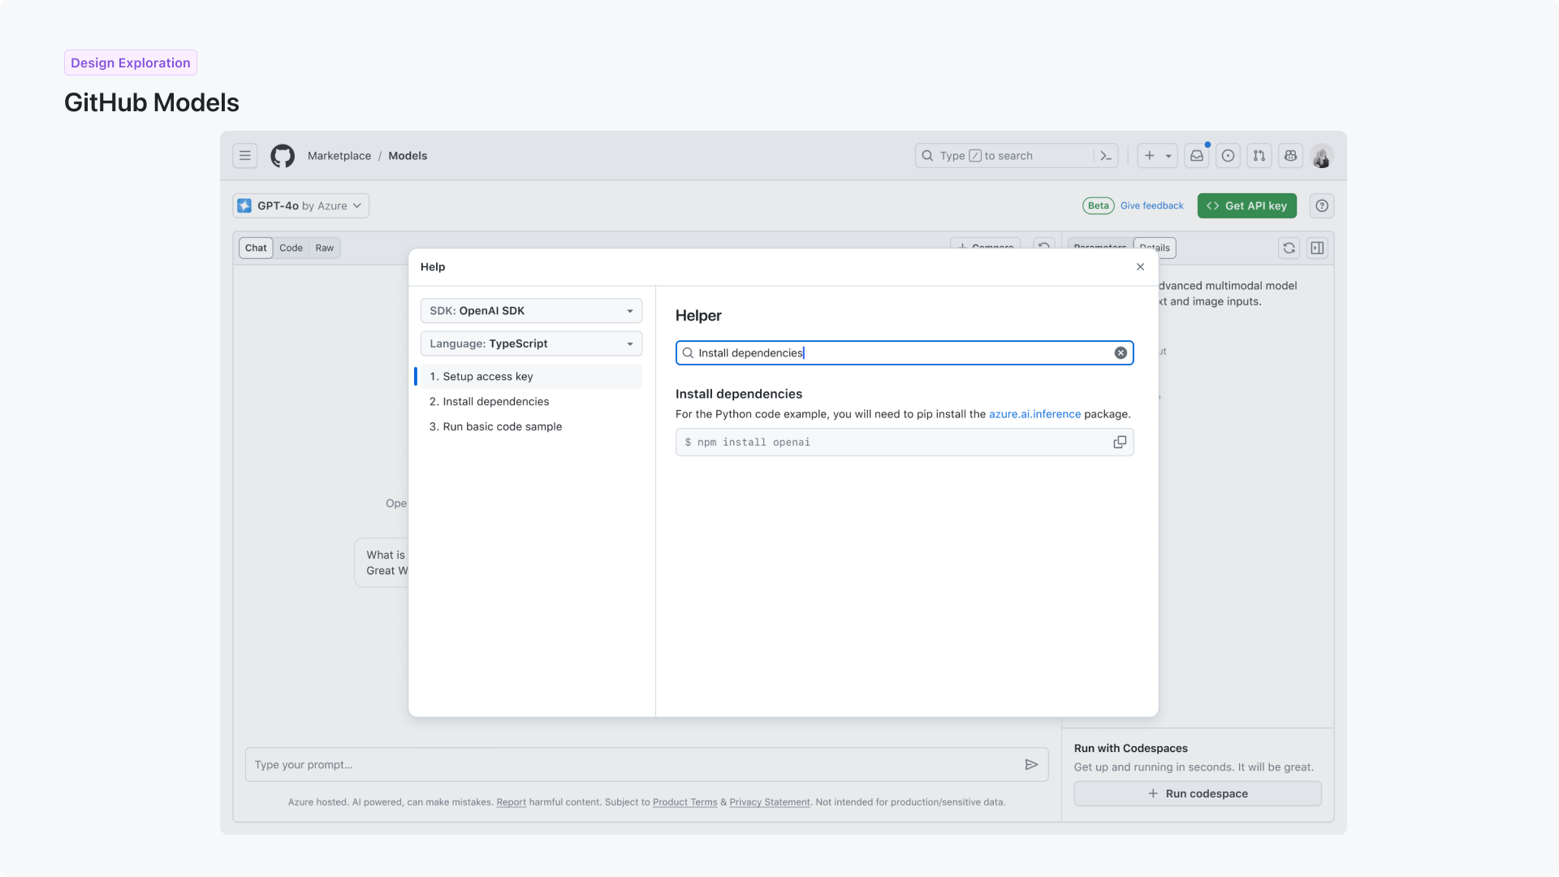This screenshot has height=877, width=1559.
Task: Open the azure.ai.inference package link
Action: coord(1034,414)
